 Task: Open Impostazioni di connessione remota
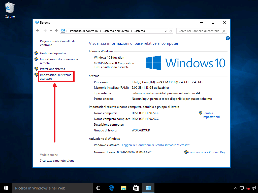pos(59,61)
